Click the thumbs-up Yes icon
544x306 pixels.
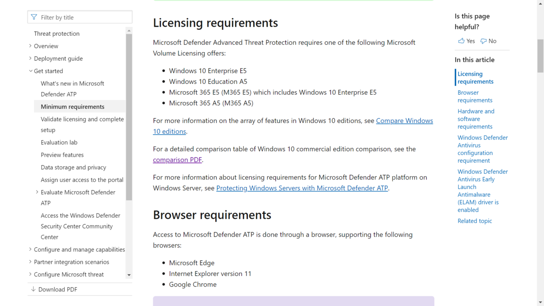tap(461, 41)
